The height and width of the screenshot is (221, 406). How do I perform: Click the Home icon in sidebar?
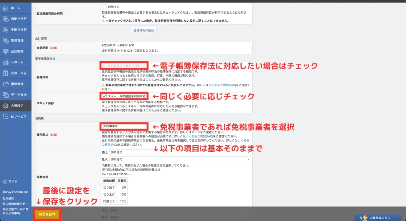click(x=5, y=8)
